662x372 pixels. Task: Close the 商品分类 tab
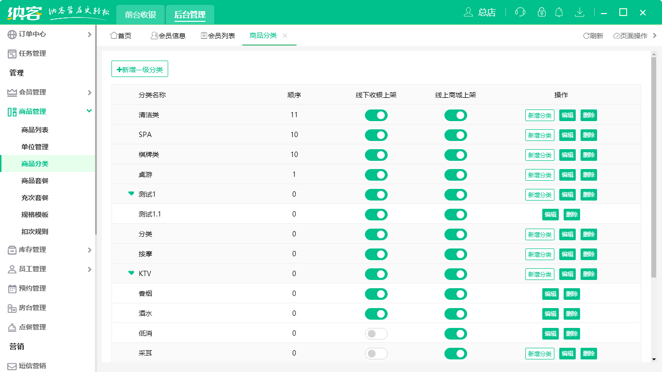pos(285,35)
